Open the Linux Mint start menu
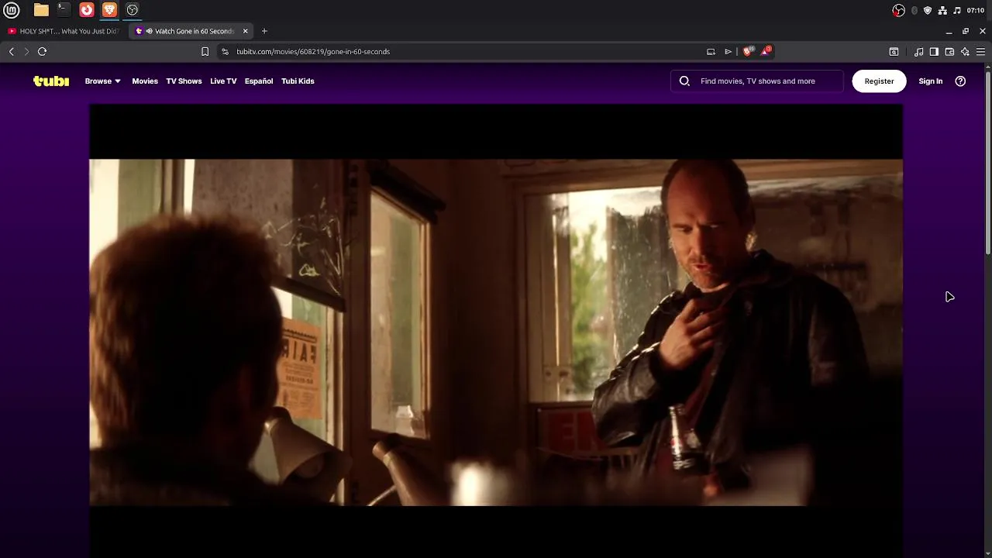992x558 pixels. click(12, 10)
